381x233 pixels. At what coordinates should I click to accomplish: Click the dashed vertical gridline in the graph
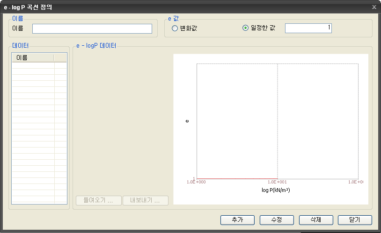(x=278, y=120)
